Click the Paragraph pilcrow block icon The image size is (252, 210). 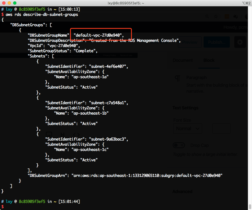(x=178, y=79)
